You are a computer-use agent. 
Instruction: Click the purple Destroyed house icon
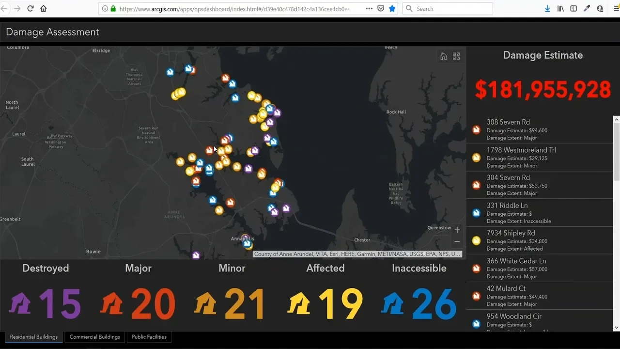(20, 304)
